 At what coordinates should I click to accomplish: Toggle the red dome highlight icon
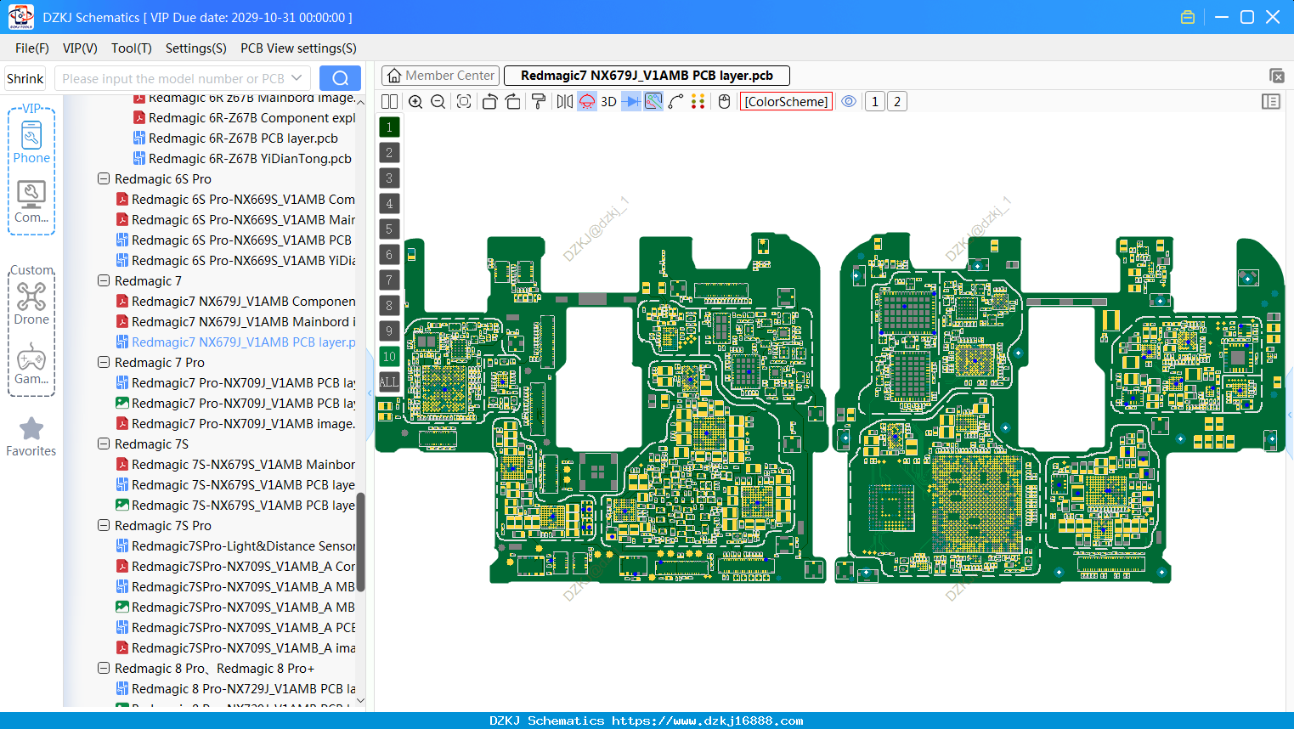tap(587, 101)
